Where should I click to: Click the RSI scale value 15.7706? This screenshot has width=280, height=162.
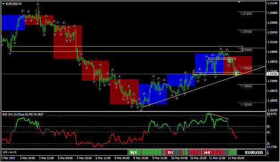[272, 147]
